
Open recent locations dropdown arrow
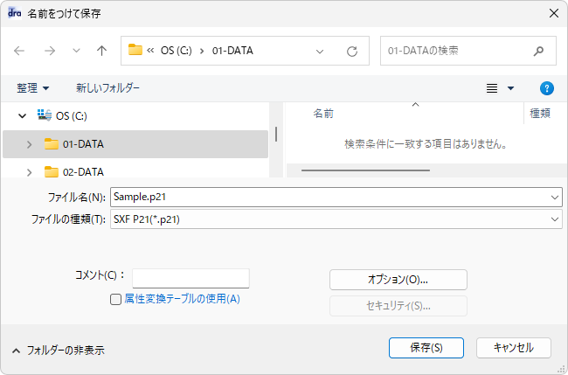(76, 51)
